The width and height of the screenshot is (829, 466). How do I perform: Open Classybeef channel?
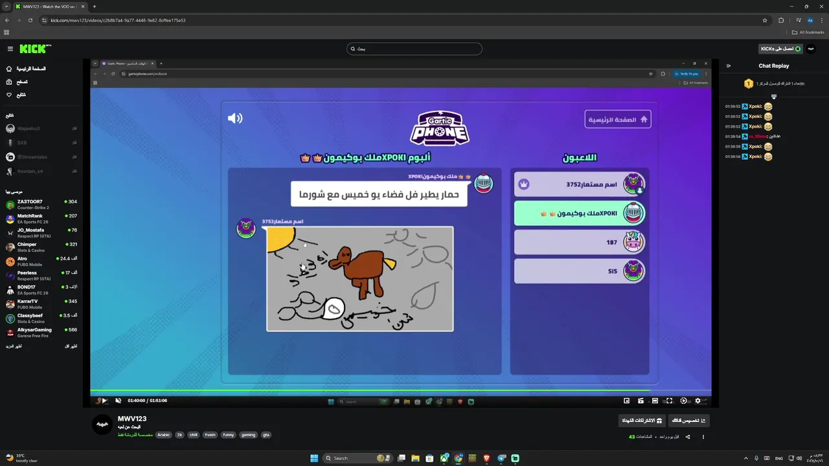point(41,318)
